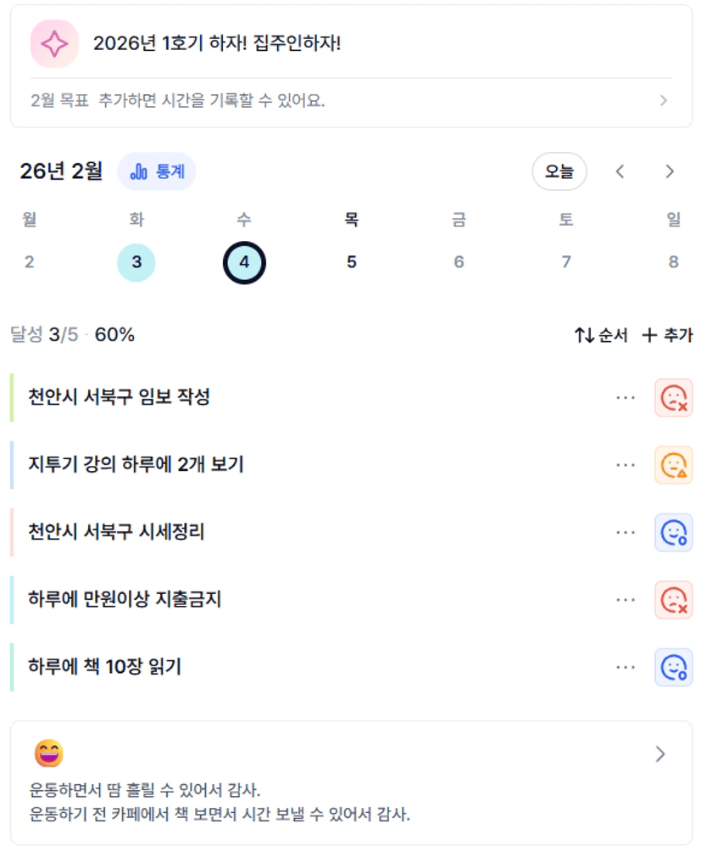
Task: Toggle status face for 하루에 만원이상 지출금지
Action: point(673,600)
